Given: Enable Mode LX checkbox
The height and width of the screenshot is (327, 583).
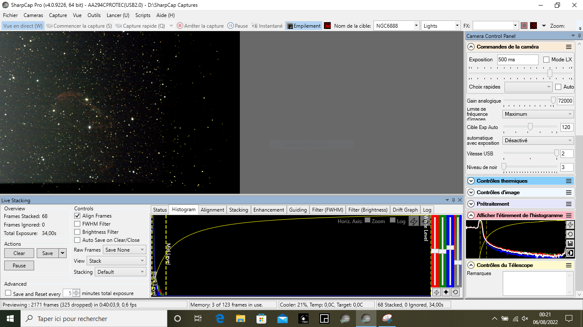Looking at the screenshot, I should click(546, 60).
